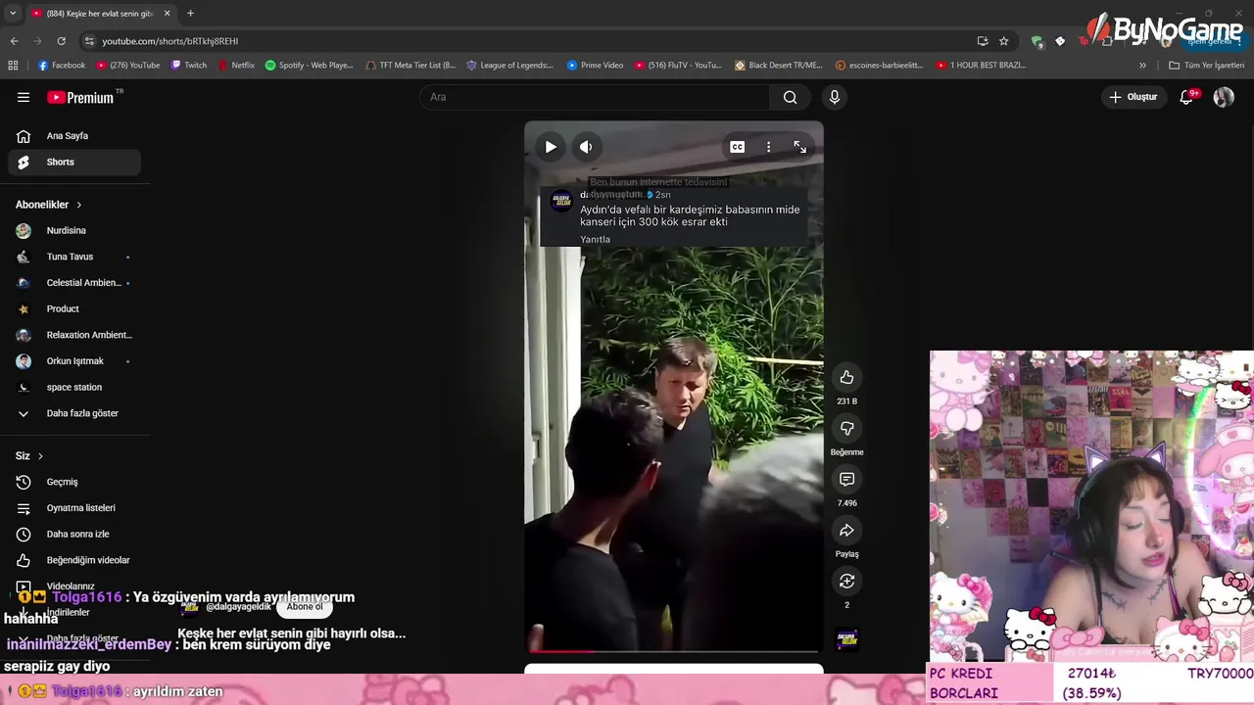Open the Short's sound source thumbnail
The image size is (1254, 705).
[847, 639]
